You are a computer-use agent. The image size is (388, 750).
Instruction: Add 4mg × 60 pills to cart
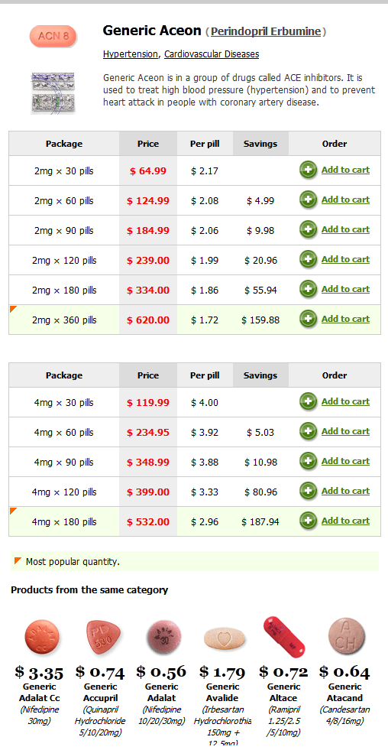click(x=345, y=431)
